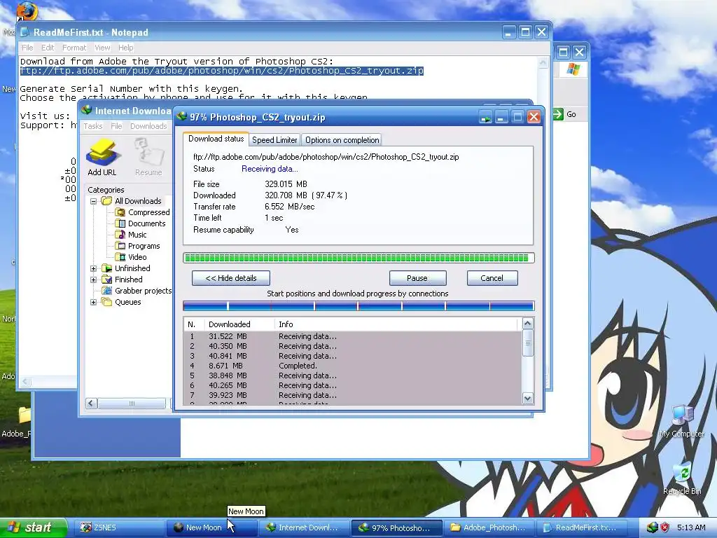Click the connections list scroll up arrow
717x538 pixels.
click(x=527, y=324)
